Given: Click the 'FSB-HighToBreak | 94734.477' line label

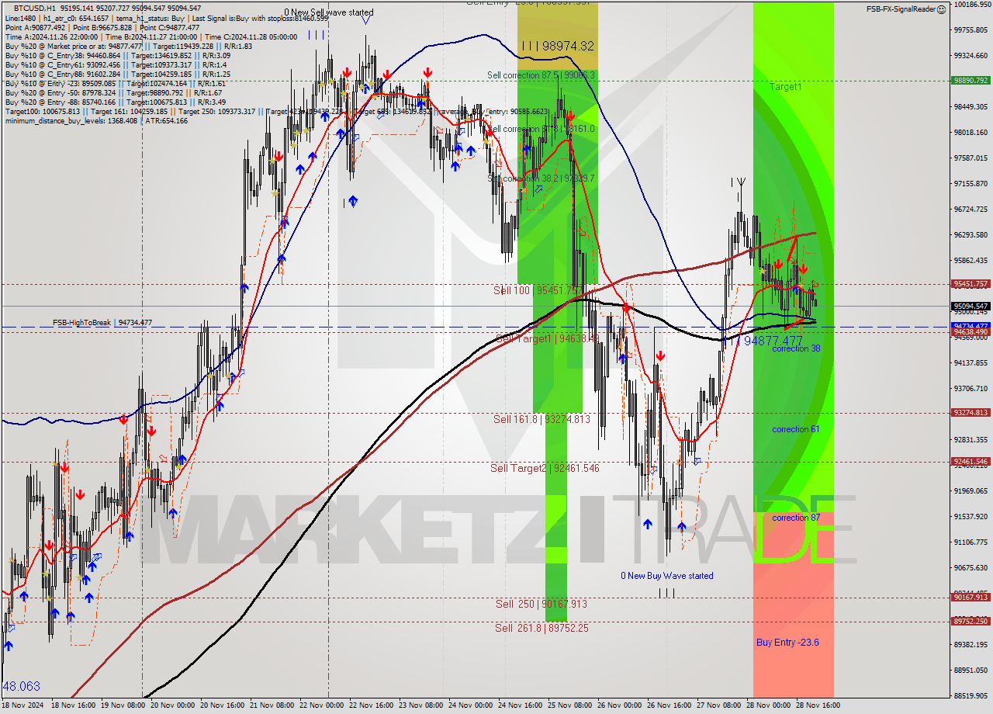Looking at the screenshot, I should 102,323.
